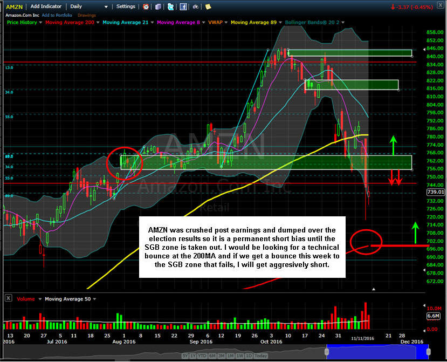This screenshot has width=447, height=362.
Task: Expand the VWAP dropdown arrow
Action: point(226,23)
